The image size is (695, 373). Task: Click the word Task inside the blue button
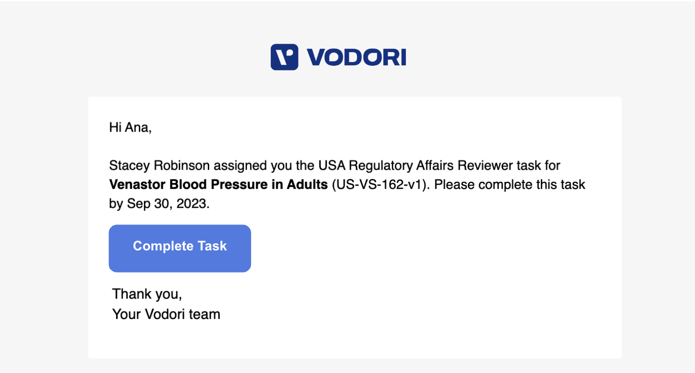(212, 246)
